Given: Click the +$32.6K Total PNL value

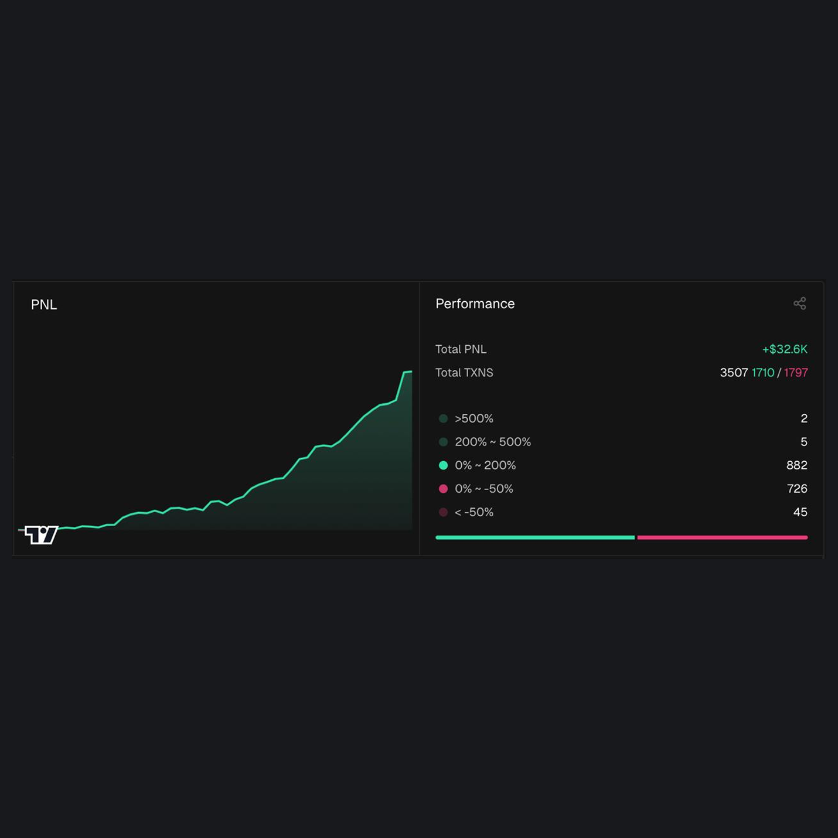Looking at the screenshot, I should click(x=784, y=349).
